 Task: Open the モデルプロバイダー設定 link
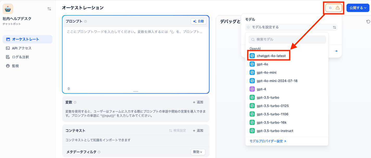coord(268,141)
